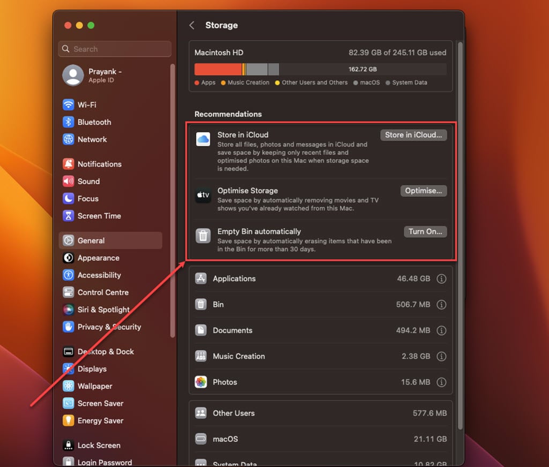Click the iCloud cloud icon
The image size is (549, 467).
click(203, 139)
